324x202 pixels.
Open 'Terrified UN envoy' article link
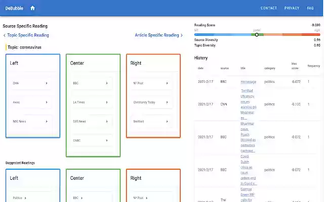tap(249, 105)
